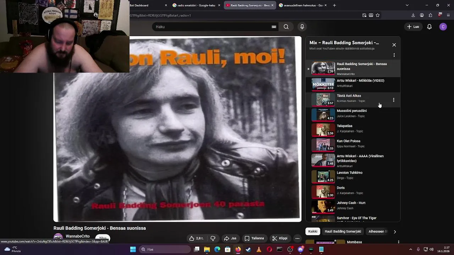Open Firefox account icon
This screenshot has width=454, height=255.
click(422, 15)
